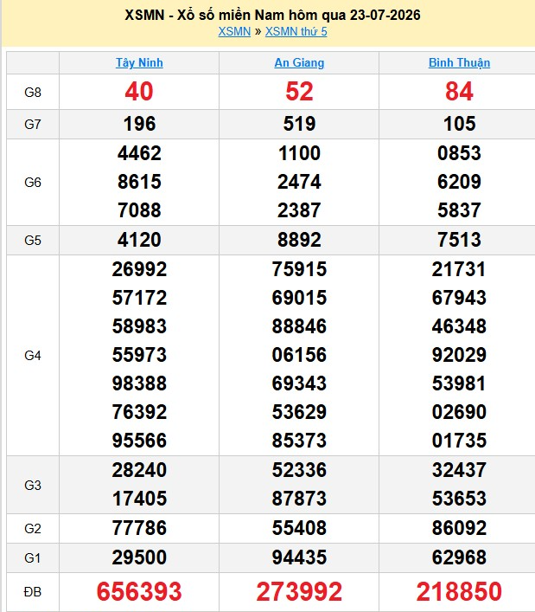Click An Giang G5 number 8892
The height and width of the screenshot is (612, 535).
coord(299,240)
